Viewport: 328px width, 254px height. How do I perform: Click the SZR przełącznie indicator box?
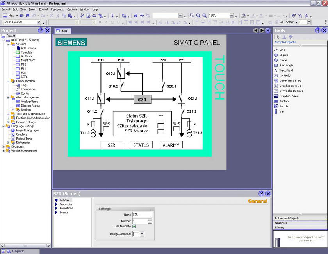160,126
